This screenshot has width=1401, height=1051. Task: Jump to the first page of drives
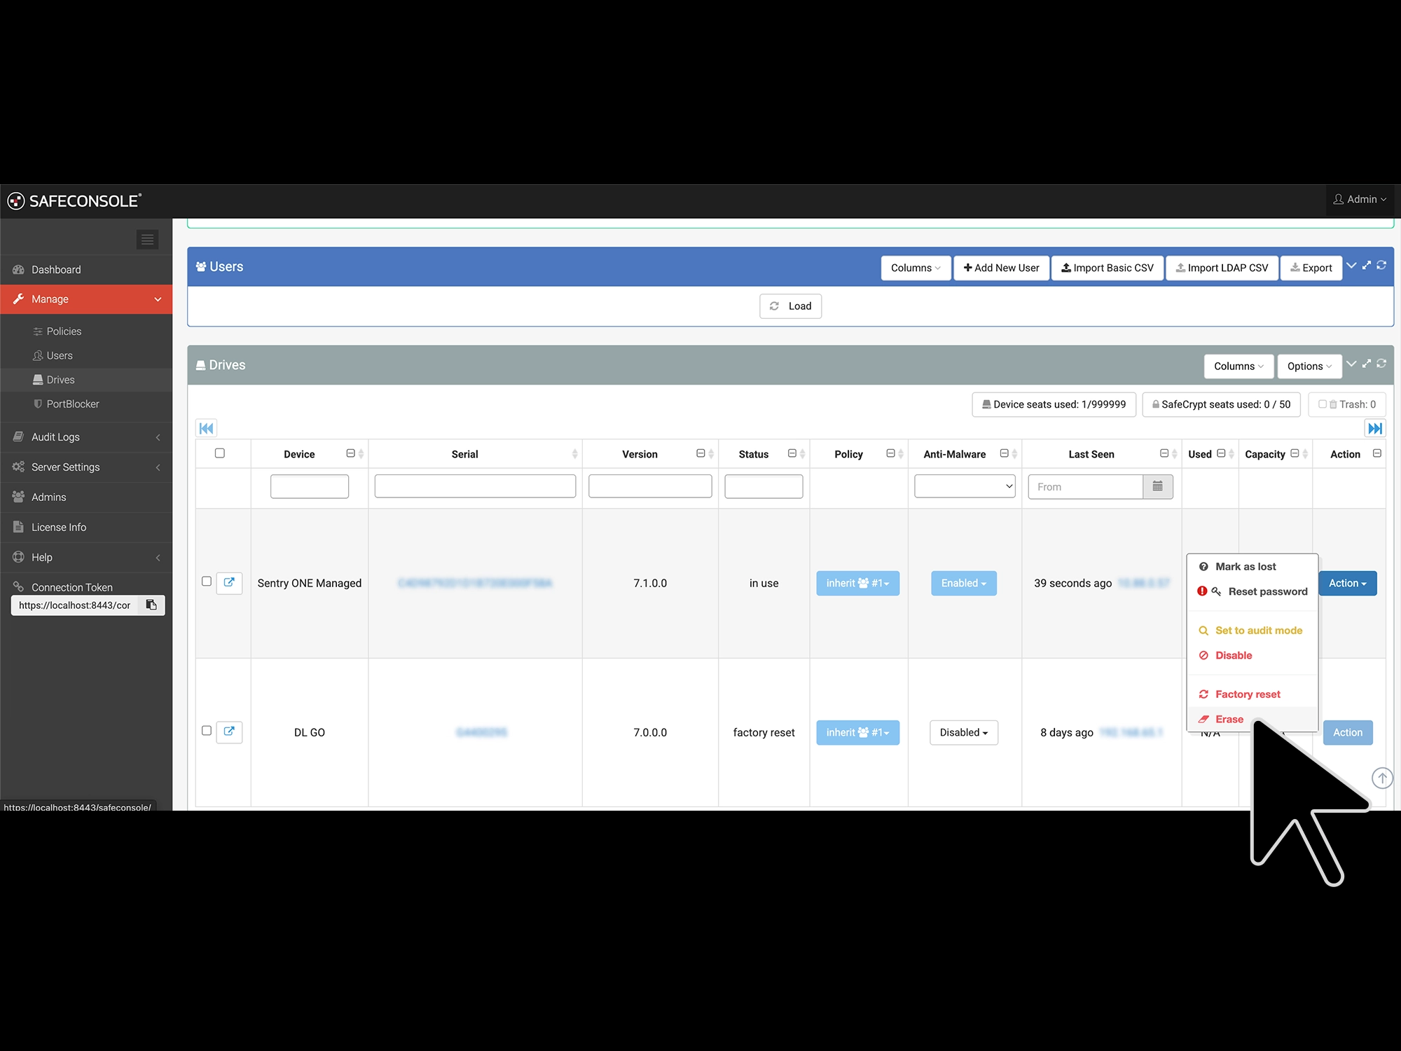pyautogui.click(x=206, y=428)
